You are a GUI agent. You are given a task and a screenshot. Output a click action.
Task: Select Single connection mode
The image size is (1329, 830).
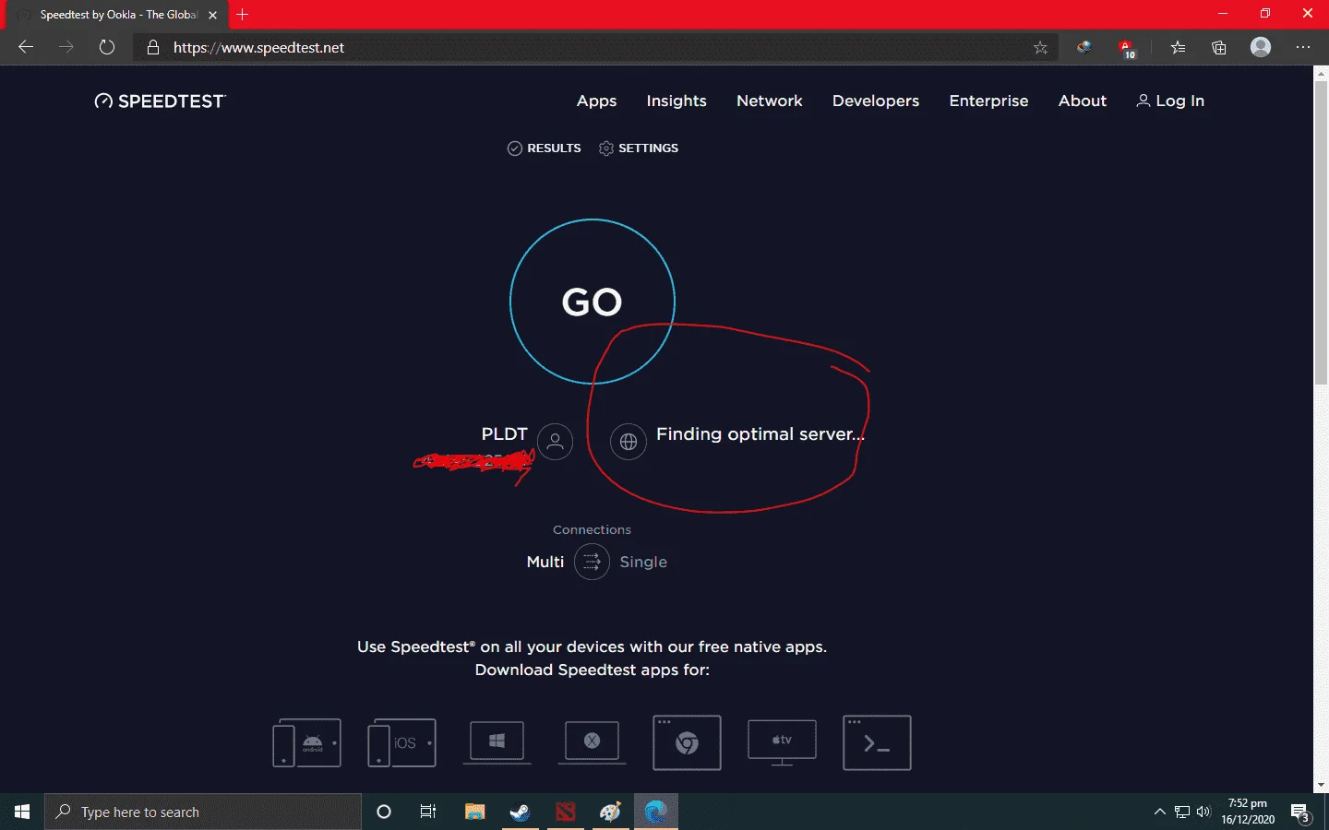point(643,562)
